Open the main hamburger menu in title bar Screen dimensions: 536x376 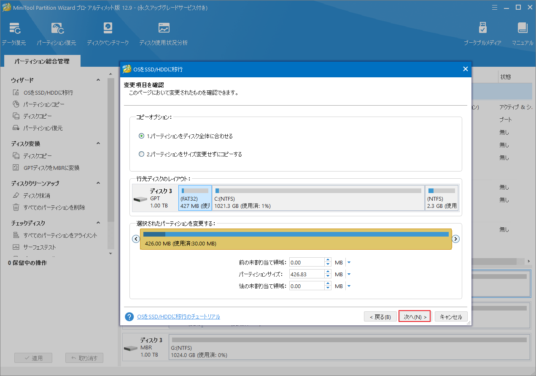pos(495,7)
